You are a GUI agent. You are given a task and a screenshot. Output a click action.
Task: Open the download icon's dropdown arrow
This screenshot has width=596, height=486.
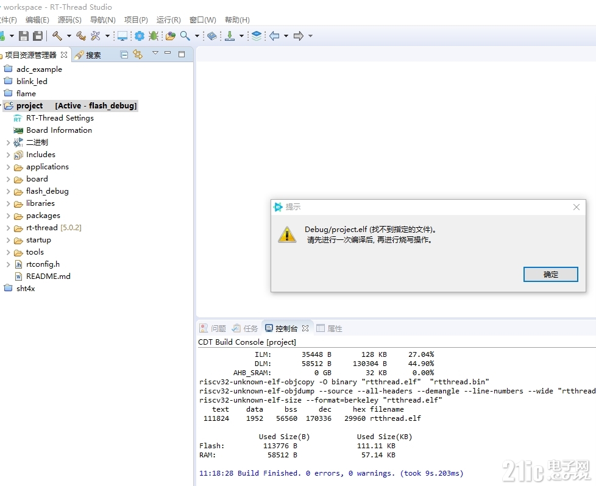click(x=241, y=36)
